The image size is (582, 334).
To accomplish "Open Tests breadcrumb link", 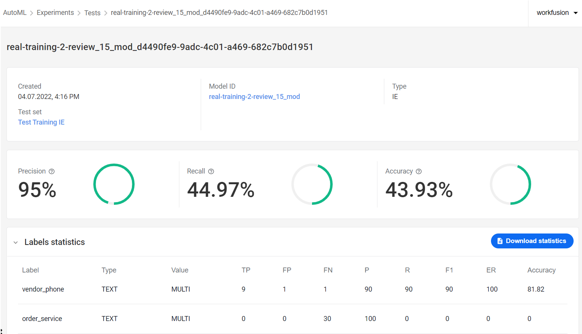I will pyautogui.click(x=93, y=13).
